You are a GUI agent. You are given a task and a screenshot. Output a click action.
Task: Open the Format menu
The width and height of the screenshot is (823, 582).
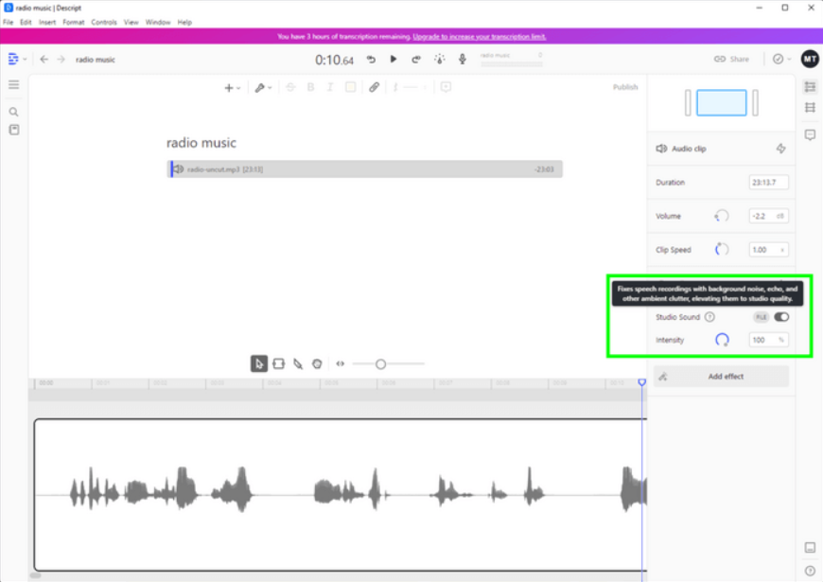tap(73, 21)
